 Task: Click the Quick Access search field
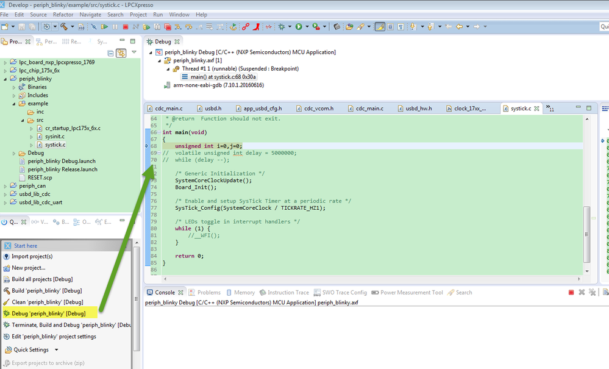pos(604,26)
